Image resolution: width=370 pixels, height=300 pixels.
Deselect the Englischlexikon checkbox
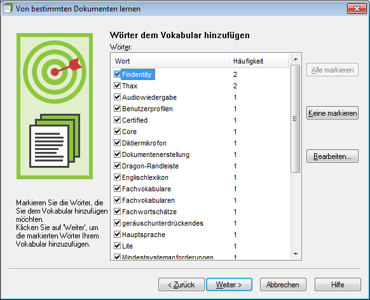tap(117, 177)
